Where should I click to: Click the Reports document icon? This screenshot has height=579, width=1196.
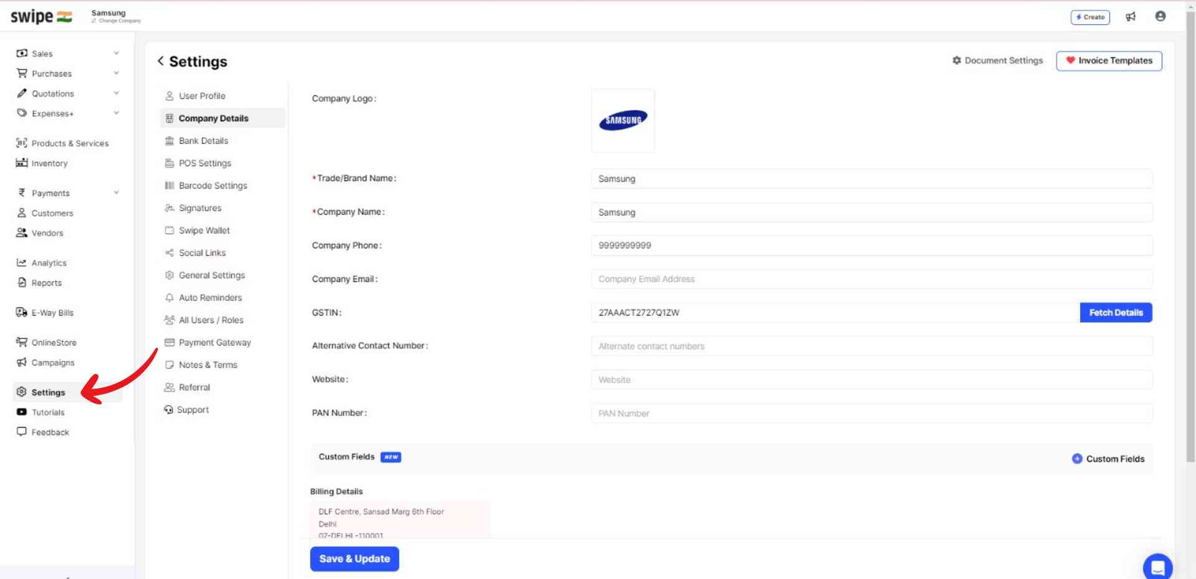pyautogui.click(x=22, y=283)
